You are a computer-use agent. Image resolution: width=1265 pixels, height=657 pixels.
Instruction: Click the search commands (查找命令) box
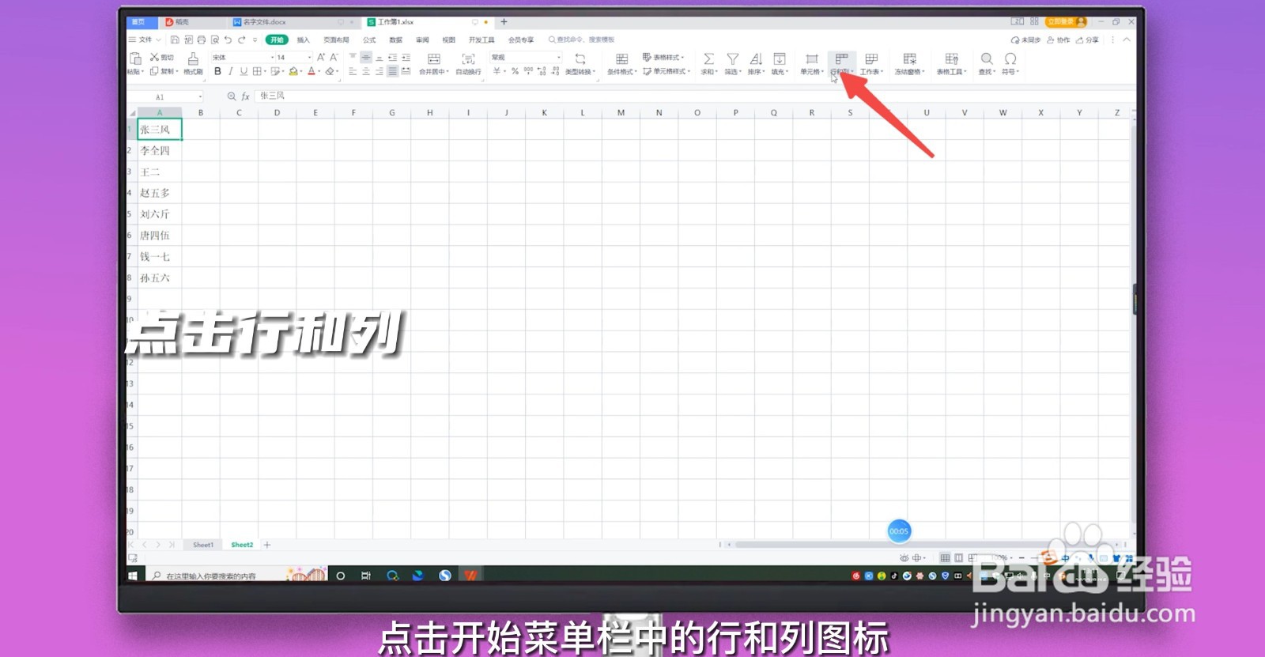coord(581,40)
